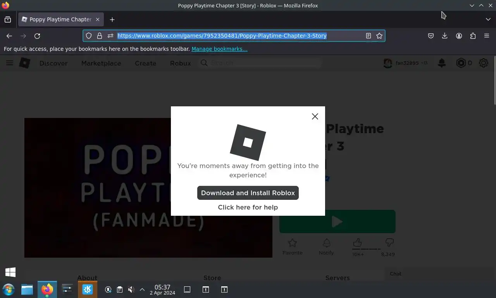This screenshot has height=298, width=496.
Task: Like the experience with thumbs up
Action: (358, 243)
